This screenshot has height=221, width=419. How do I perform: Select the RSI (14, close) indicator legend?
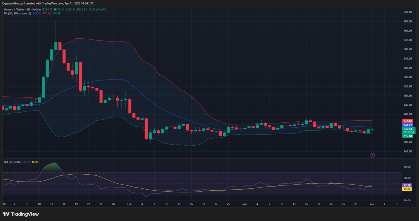pos(12,162)
